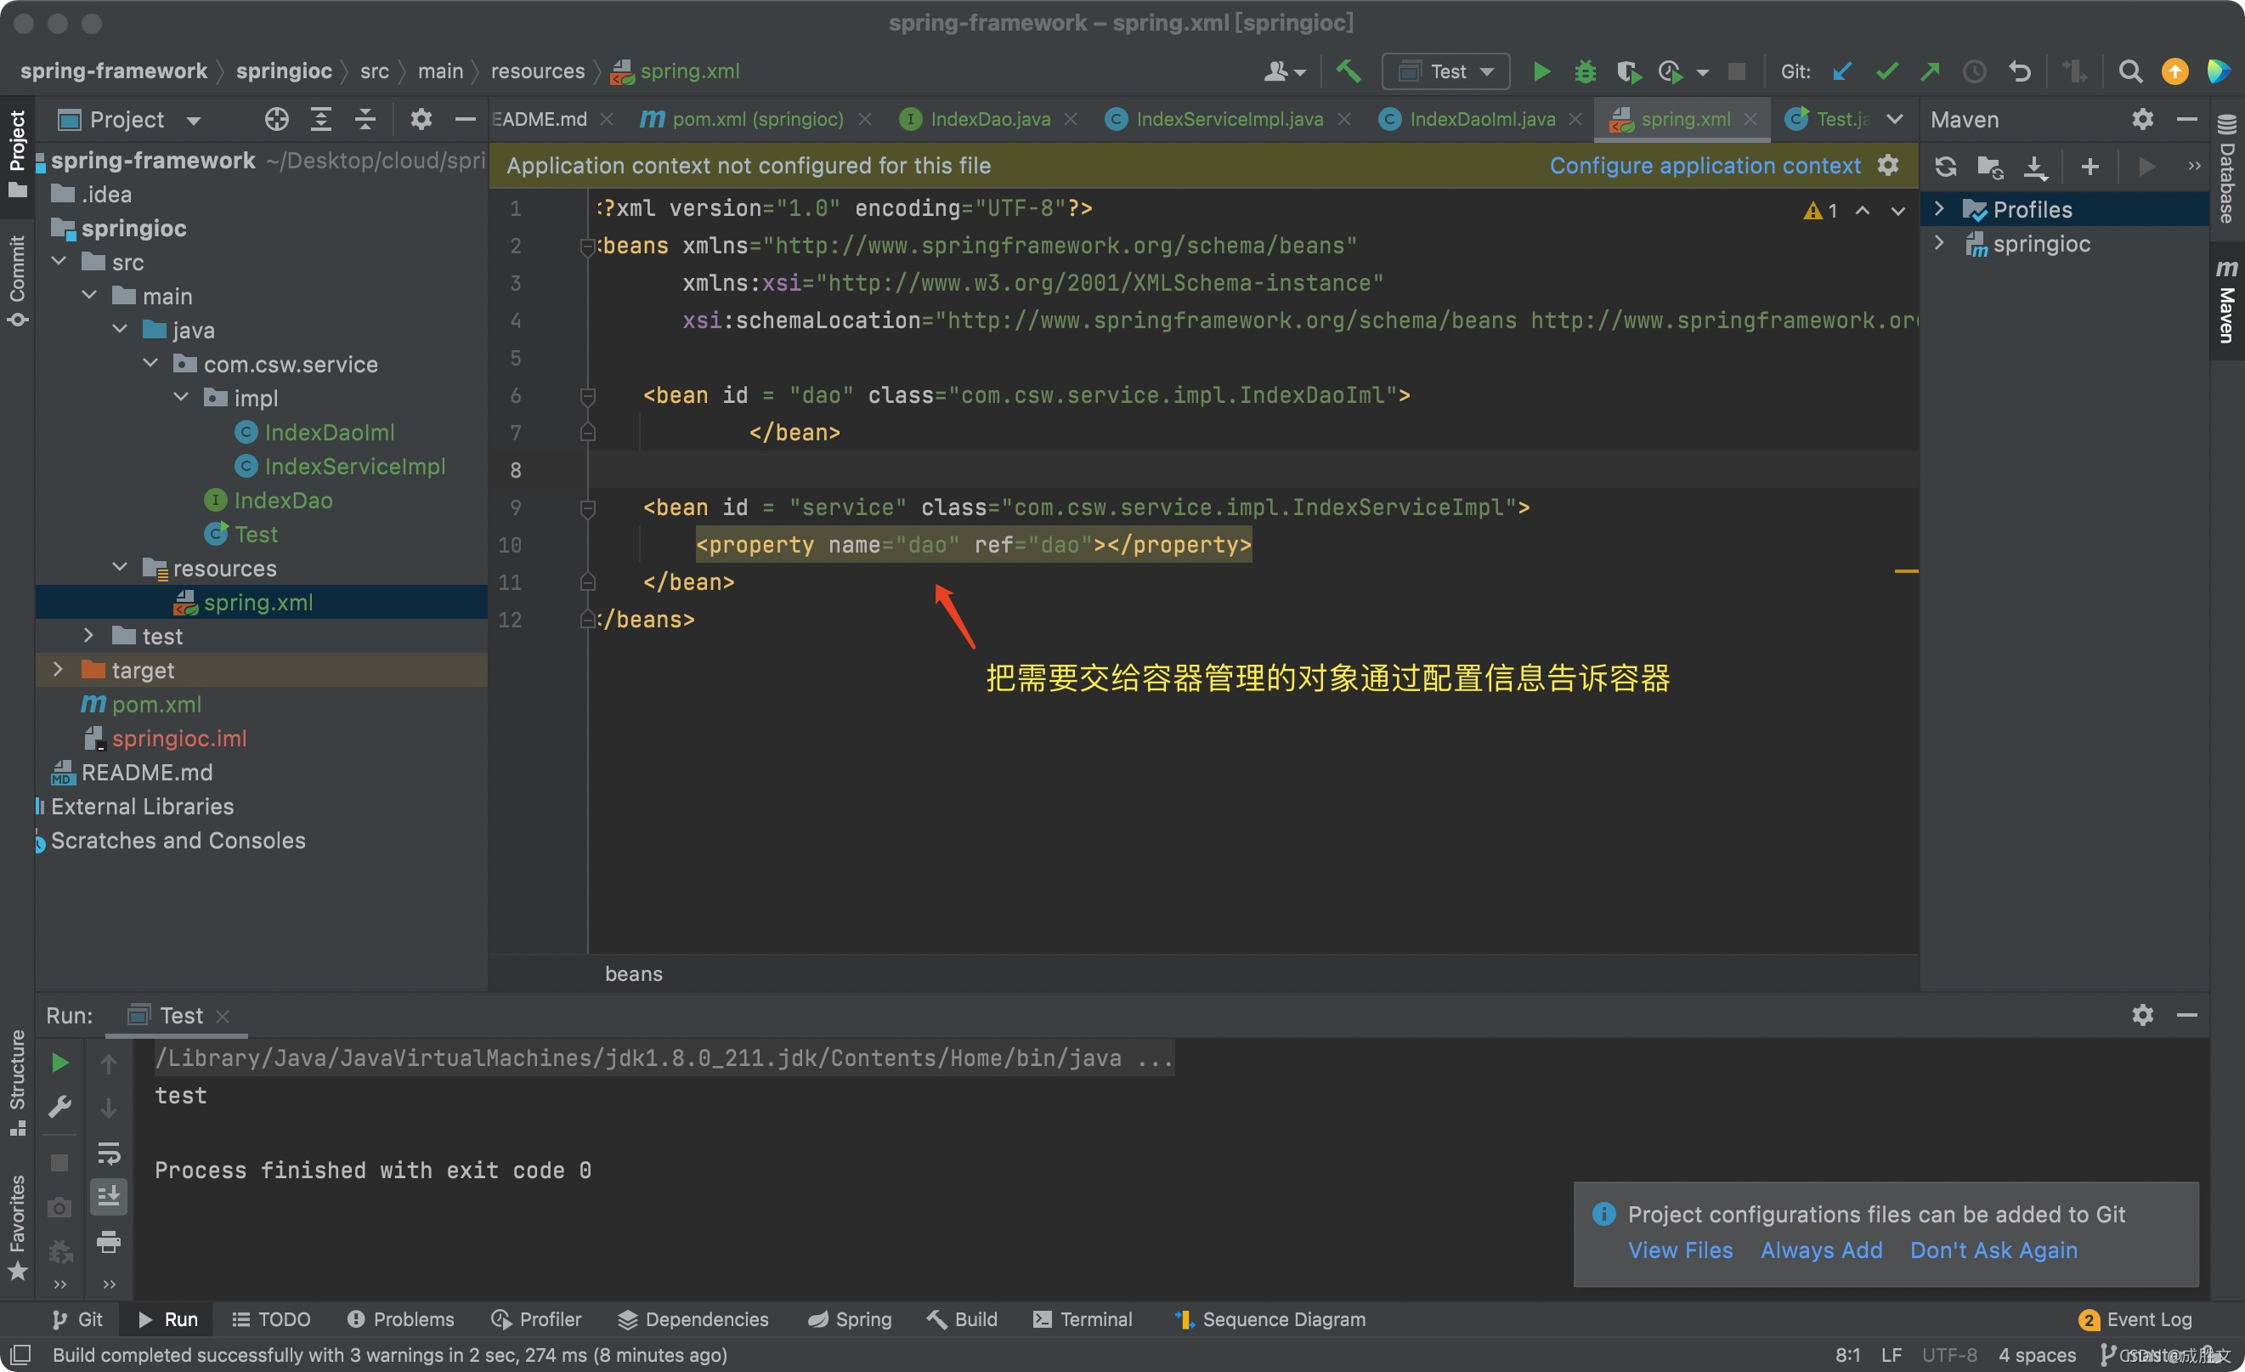Click Select Opened File target icon
Screen dimensions: 2245x1372
[276, 119]
